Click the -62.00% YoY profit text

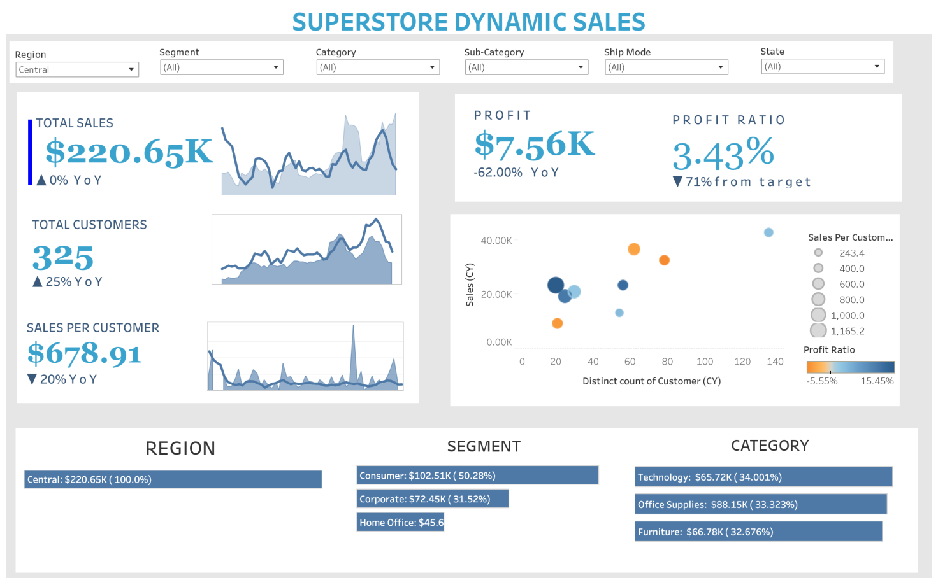click(x=516, y=173)
